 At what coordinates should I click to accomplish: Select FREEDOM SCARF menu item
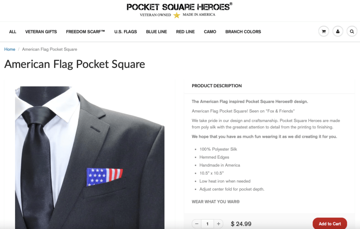pos(86,32)
